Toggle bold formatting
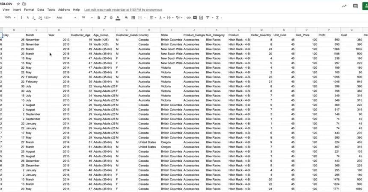Screen dimensions: 368x192 click(x=98, y=17)
